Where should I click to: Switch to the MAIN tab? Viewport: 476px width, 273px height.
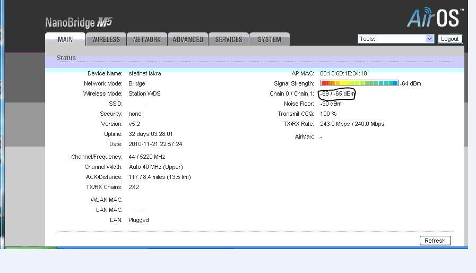tap(65, 40)
